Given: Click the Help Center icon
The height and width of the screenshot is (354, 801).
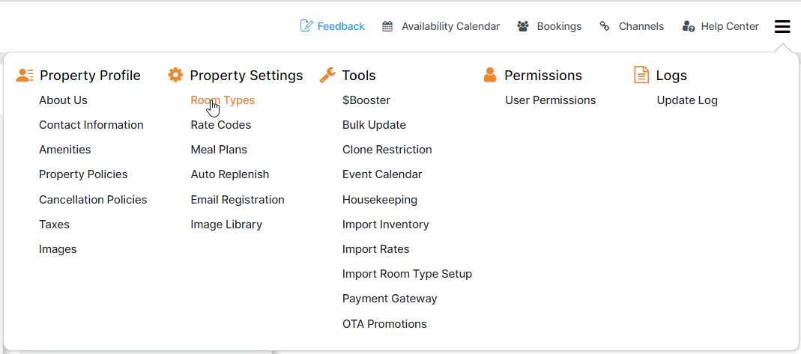Looking at the screenshot, I should click(688, 26).
